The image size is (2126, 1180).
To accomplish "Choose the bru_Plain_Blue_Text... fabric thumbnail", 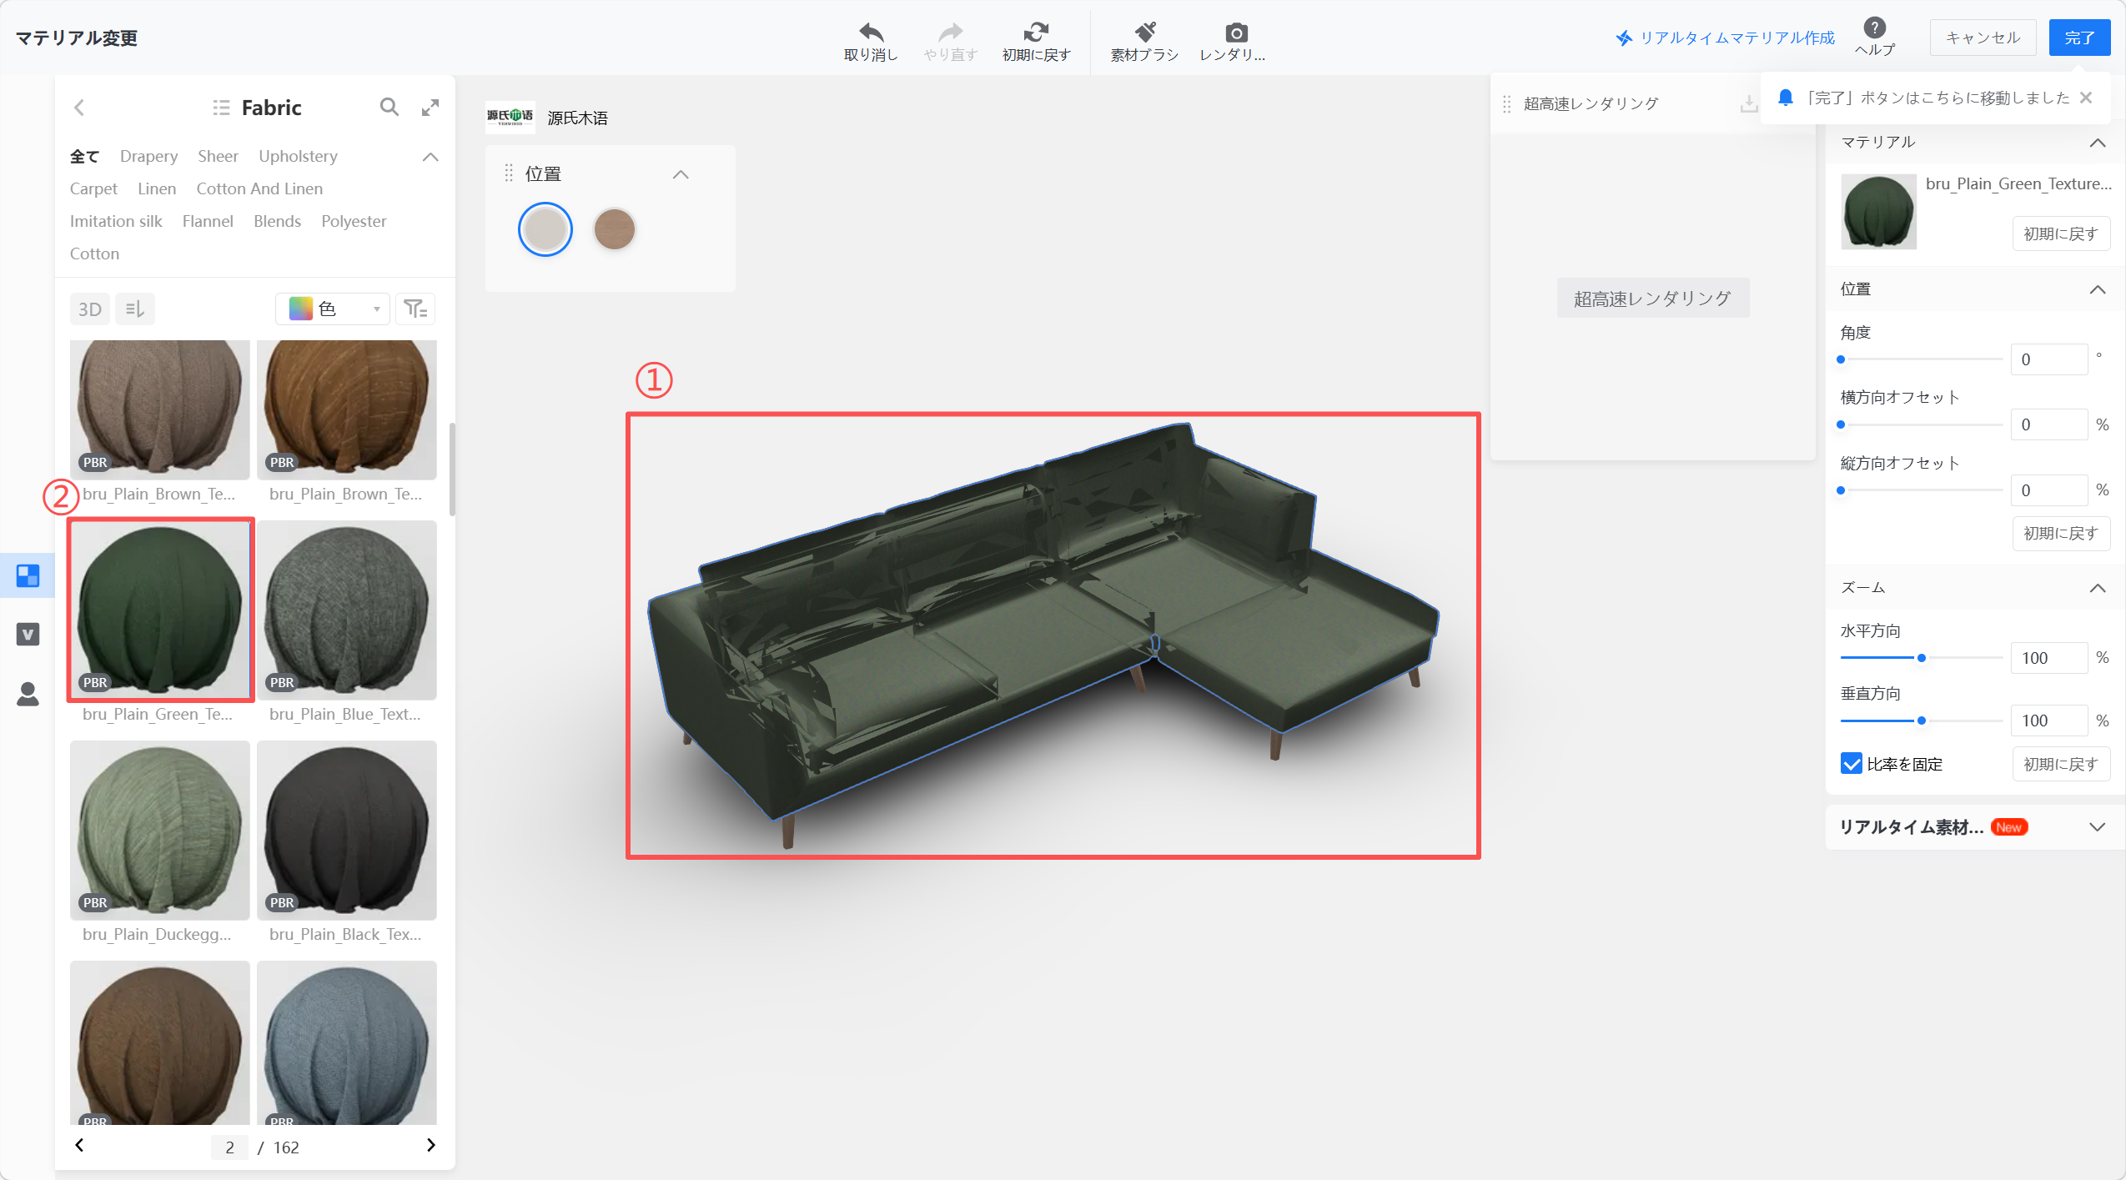I will (x=347, y=610).
